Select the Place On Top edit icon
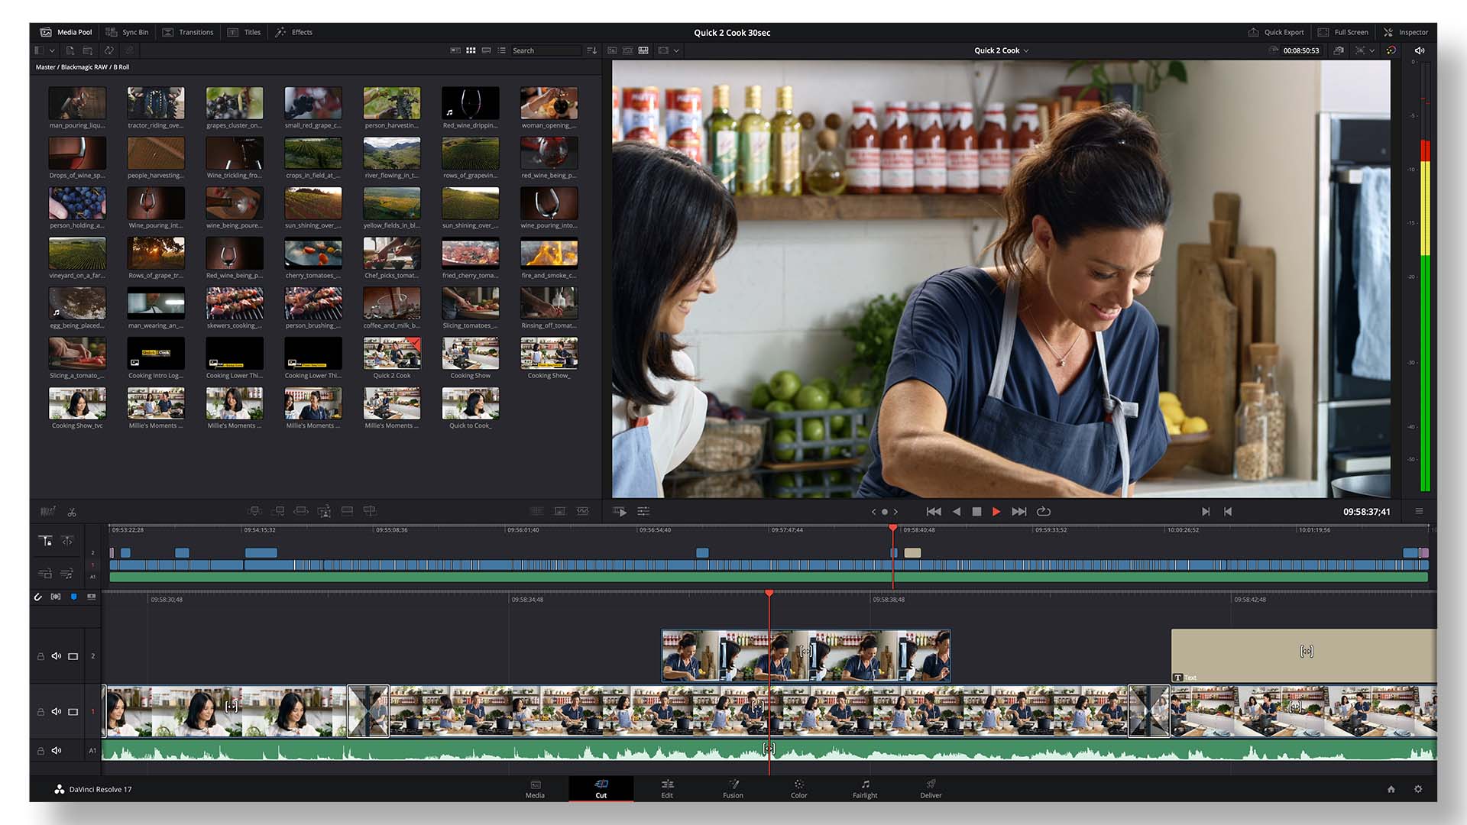The width and height of the screenshot is (1467, 825). 348,510
